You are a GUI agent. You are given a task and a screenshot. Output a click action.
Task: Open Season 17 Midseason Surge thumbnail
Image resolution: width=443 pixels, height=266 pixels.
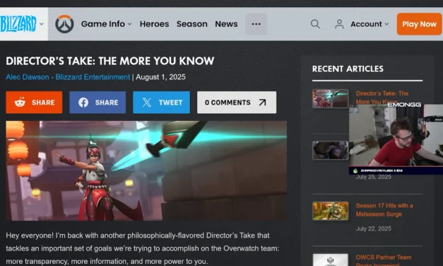tap(330, 211)
